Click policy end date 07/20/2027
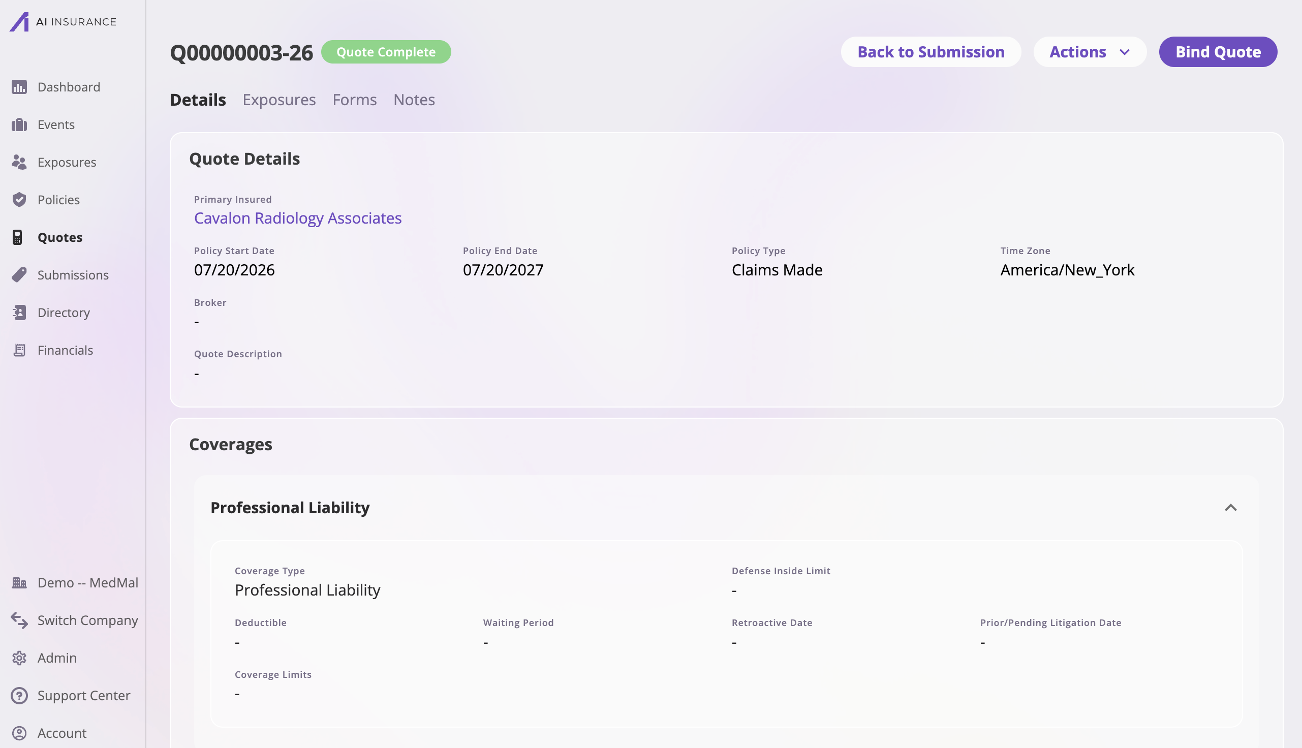This screenshot has height=748, width=1302. tap(503, 270)
